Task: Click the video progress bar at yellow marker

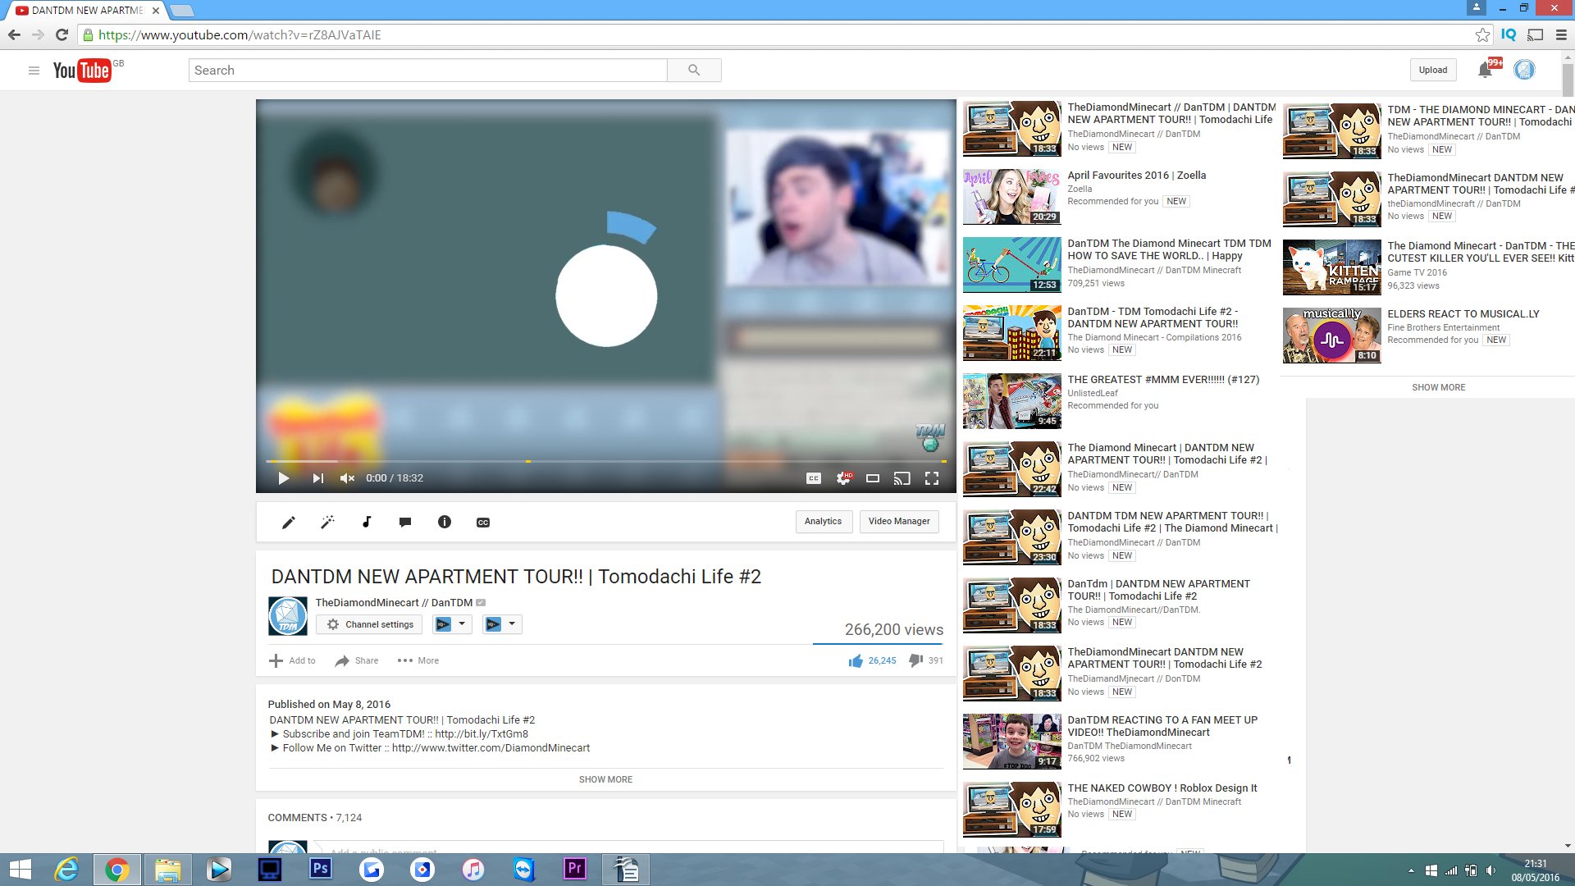Action: [x=528, y=461]
